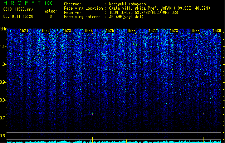Click the yellow signal spike below 1529

[x=204, y=140]
